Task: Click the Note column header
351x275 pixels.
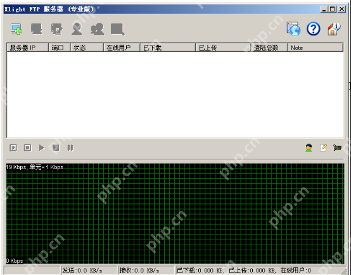Action: pyautogui.click(x=315, y=48)
